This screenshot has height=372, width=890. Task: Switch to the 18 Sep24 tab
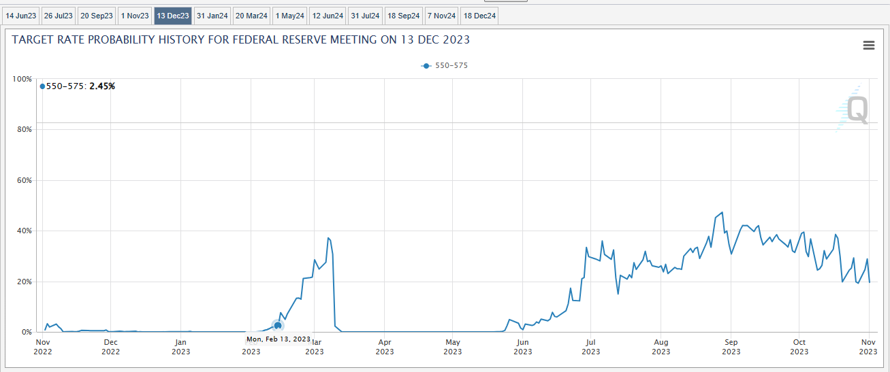pos(404,16)
